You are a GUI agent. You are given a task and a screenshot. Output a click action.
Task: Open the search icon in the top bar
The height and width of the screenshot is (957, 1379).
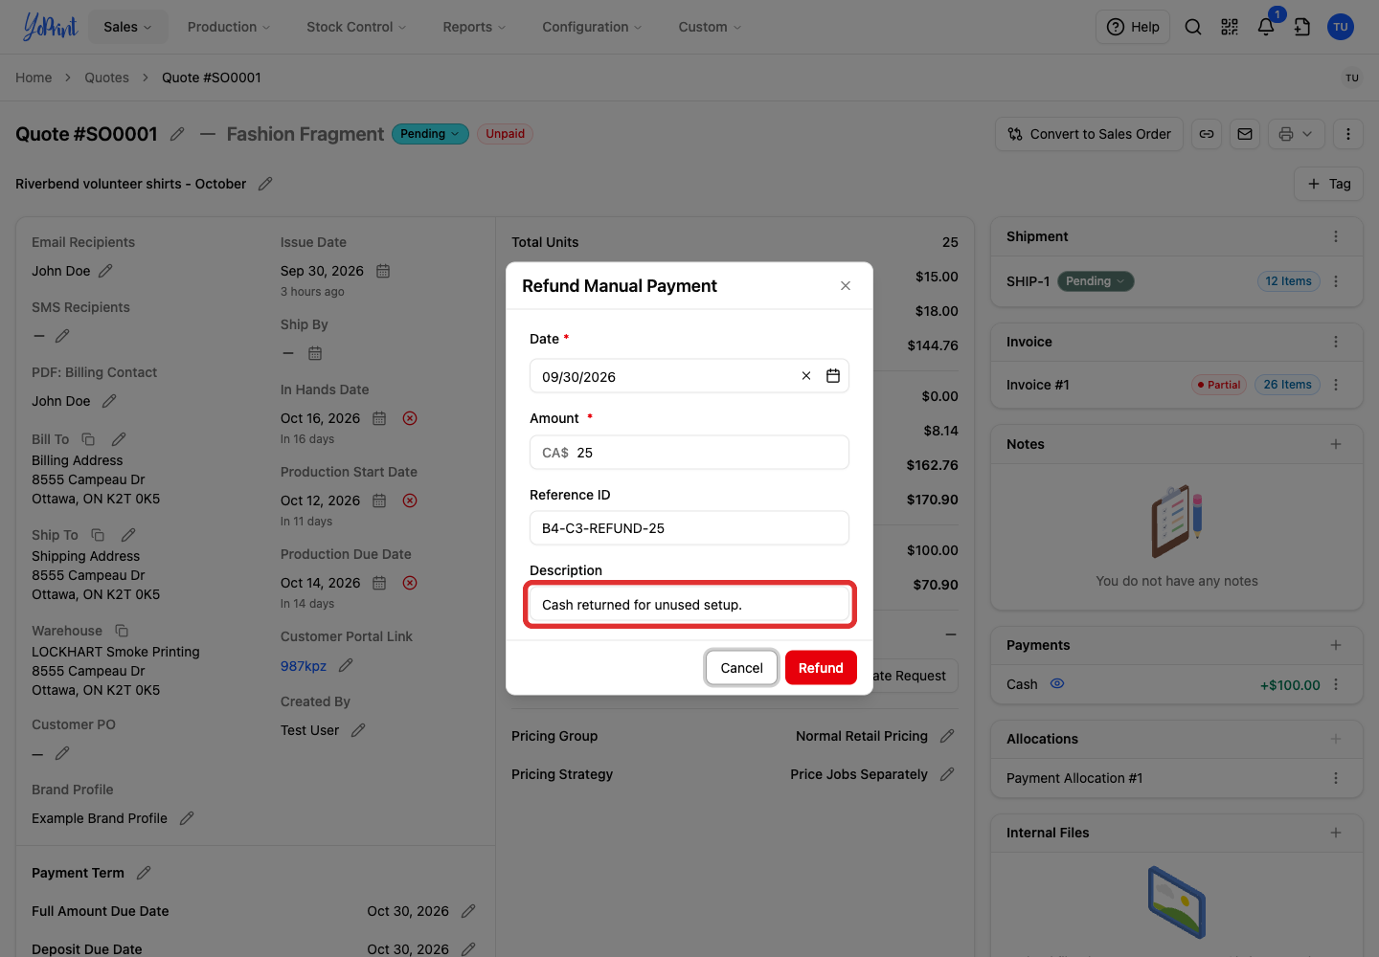[x=1193, y=27]
